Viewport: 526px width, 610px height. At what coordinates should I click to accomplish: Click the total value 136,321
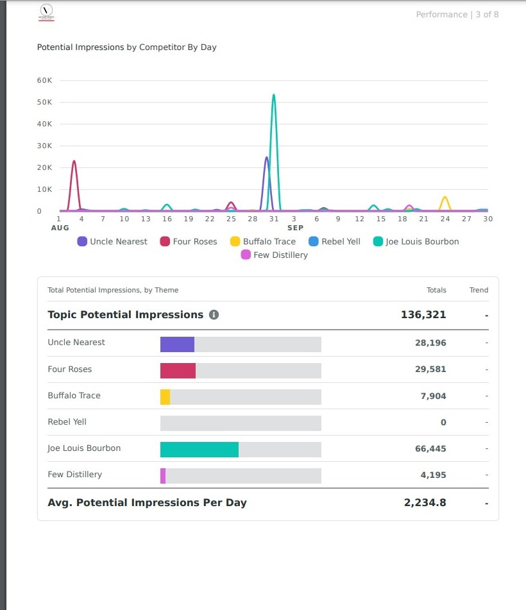pyautogui.click(x=423, y=315)
